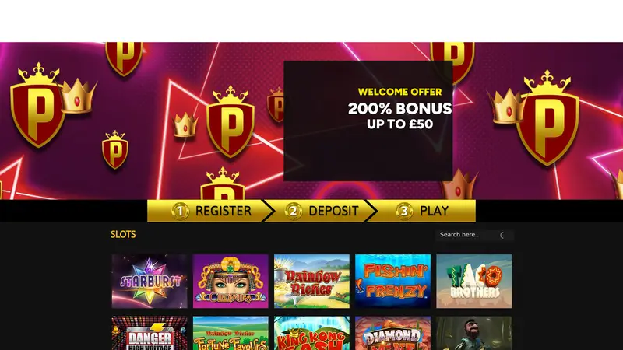Focus the 'Search here..' input field
The image size is (623, 350).
click(x=467, y=235)
